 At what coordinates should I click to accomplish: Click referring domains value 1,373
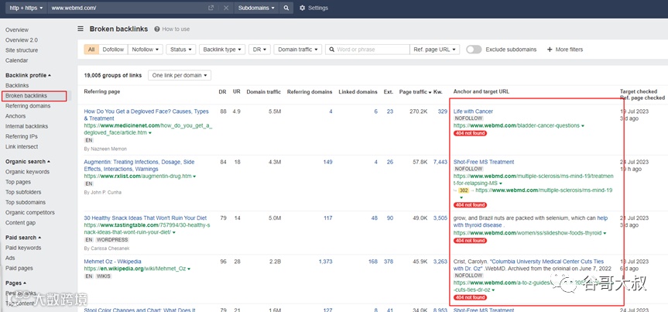(325, 261)
